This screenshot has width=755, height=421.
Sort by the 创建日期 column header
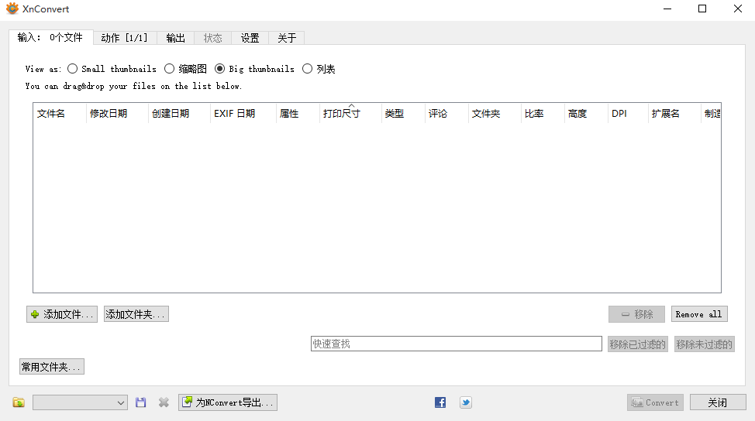(x=179, y=114)
